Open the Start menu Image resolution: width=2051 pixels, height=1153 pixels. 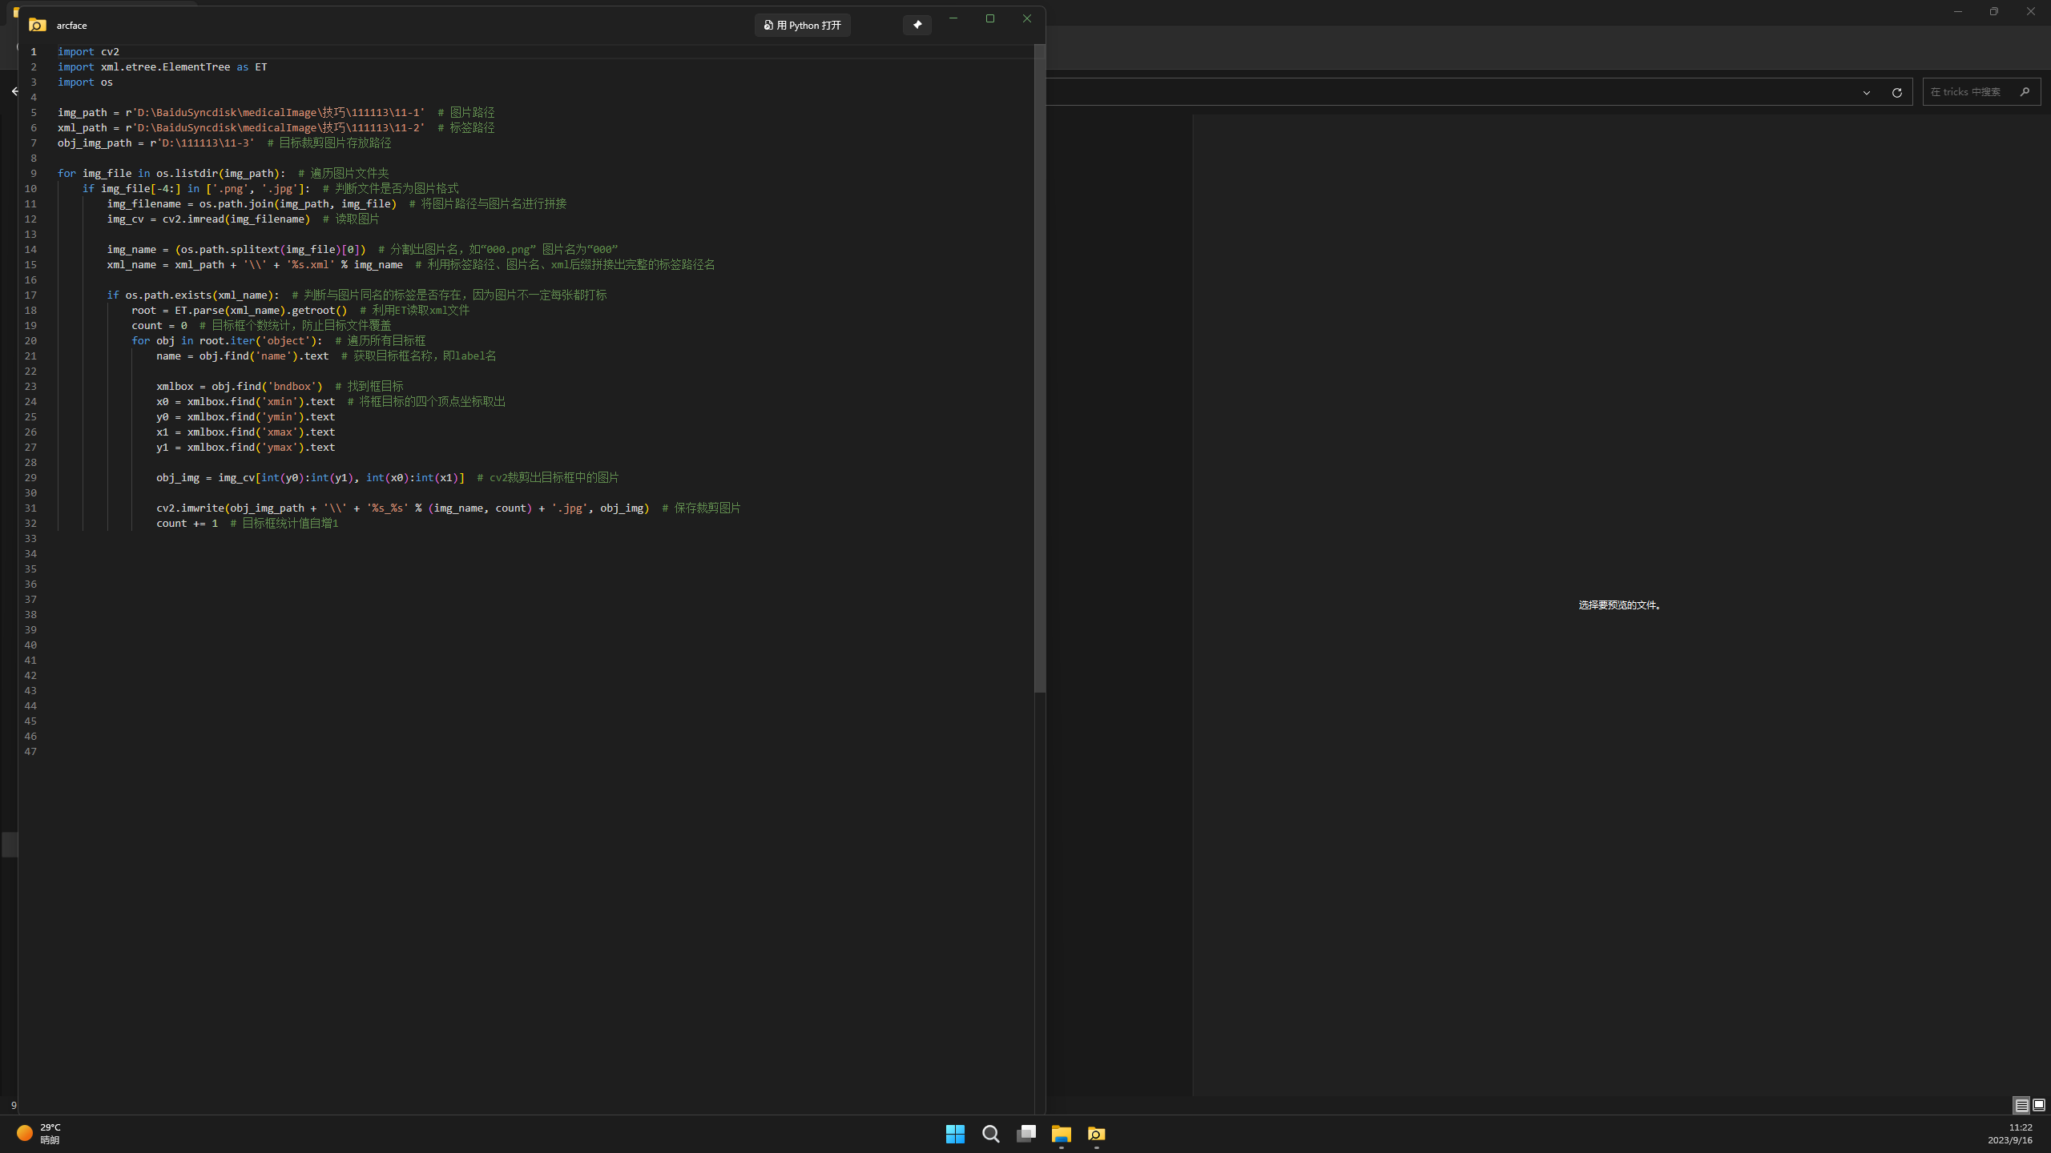pyautogui.click(x=954, y=1135)
